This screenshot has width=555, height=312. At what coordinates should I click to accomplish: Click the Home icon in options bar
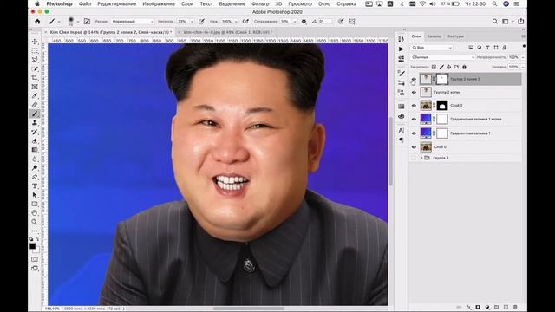pyautogui.click(x=37, y=21)
